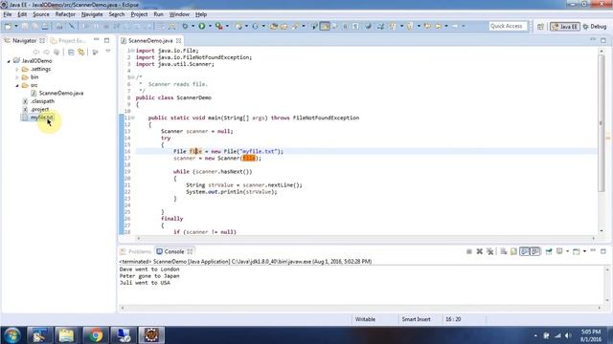Click the New file toolbar icon

point(8,26)
